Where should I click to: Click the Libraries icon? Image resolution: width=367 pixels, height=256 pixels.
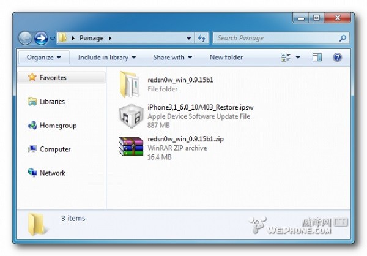coord(32,102)
